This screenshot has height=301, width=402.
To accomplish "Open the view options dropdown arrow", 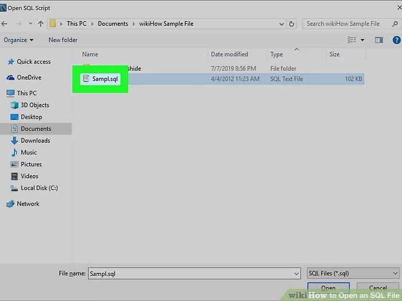I will pyautogui.click(x=363, y=40).
